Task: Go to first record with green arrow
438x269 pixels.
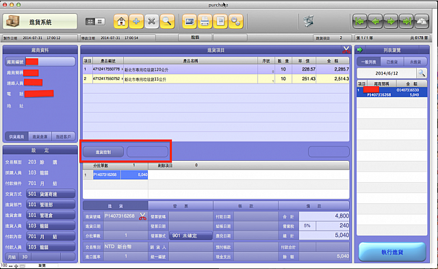Action: pos(360,21)
